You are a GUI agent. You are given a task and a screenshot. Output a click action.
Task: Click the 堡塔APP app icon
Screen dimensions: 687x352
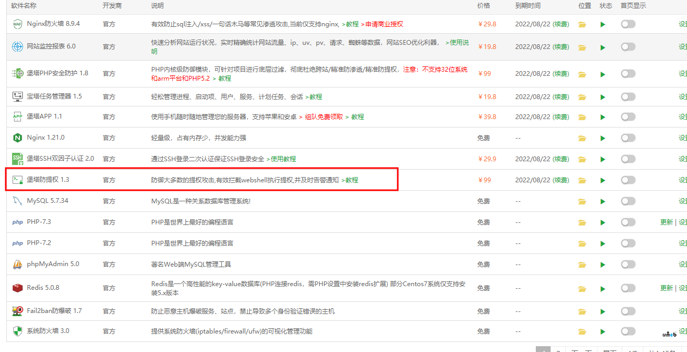click(x=17, y=116)
